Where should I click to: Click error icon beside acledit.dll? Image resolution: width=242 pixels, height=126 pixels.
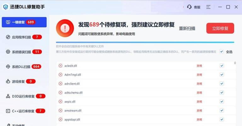point(60,66)
